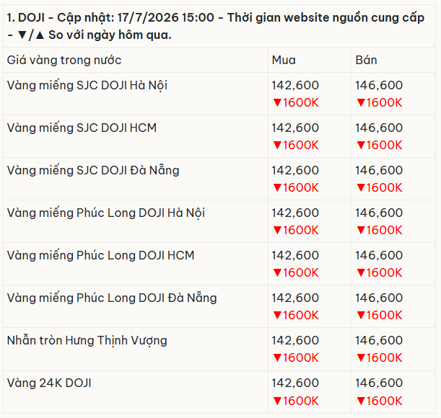
Task: Select 'Nhẫn tròn Hưng Thịnh Vượng' row label
Action: [x=87, y=340]
